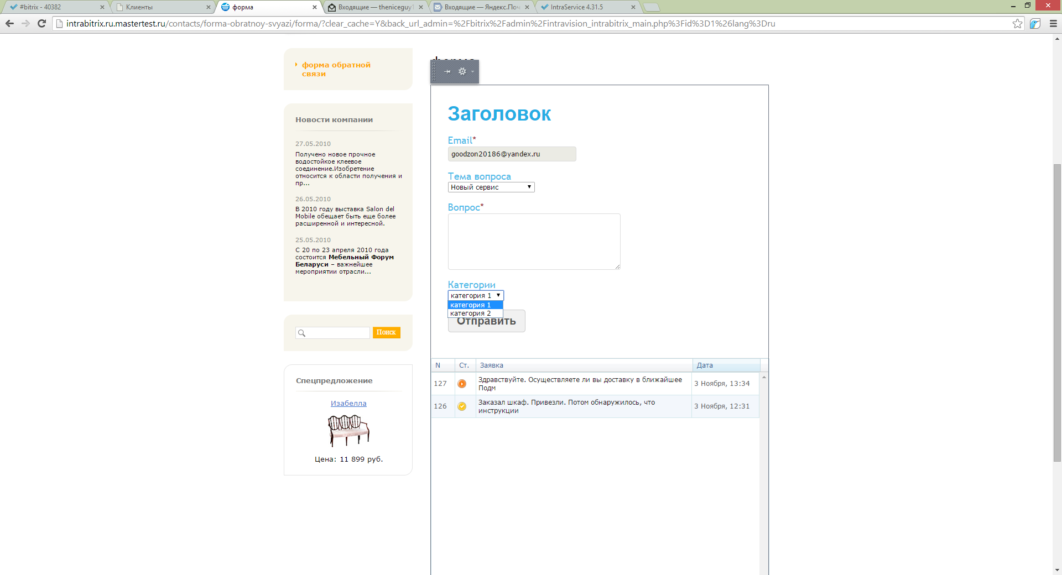Image resolution: width=1062 pixels, height=575 pixels.
Task: Click orange status icon for request 127
Action: point(462,384)
